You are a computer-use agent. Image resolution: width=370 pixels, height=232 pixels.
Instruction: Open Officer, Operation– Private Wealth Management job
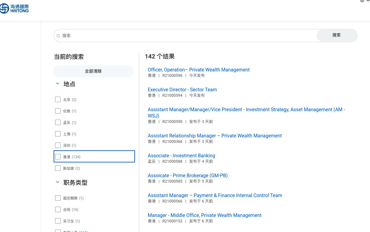199,70
